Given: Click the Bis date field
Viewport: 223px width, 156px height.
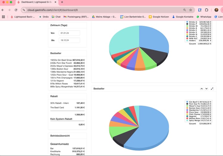Looking at the screenshot, I should 69,40.
